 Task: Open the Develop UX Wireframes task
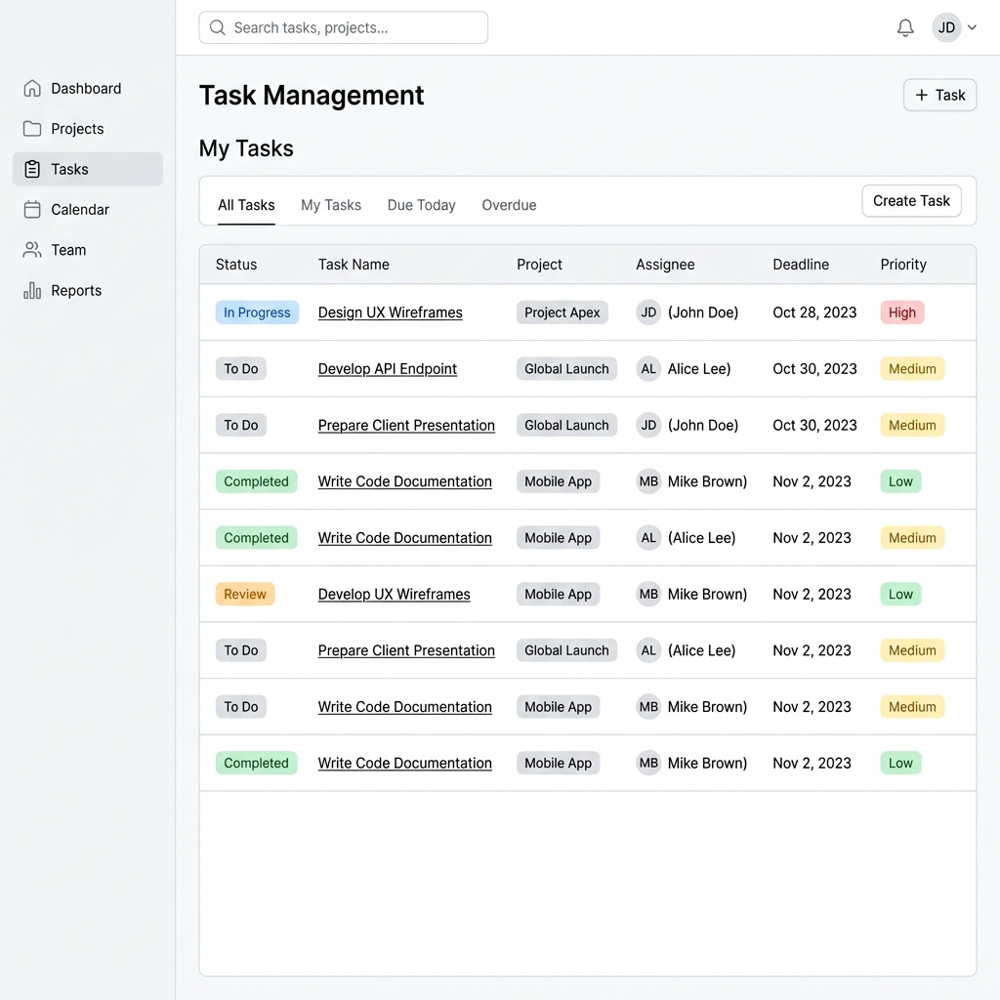click(x=395, y=595)
